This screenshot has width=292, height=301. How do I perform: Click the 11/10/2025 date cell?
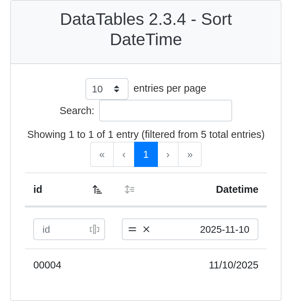(233, 265)
